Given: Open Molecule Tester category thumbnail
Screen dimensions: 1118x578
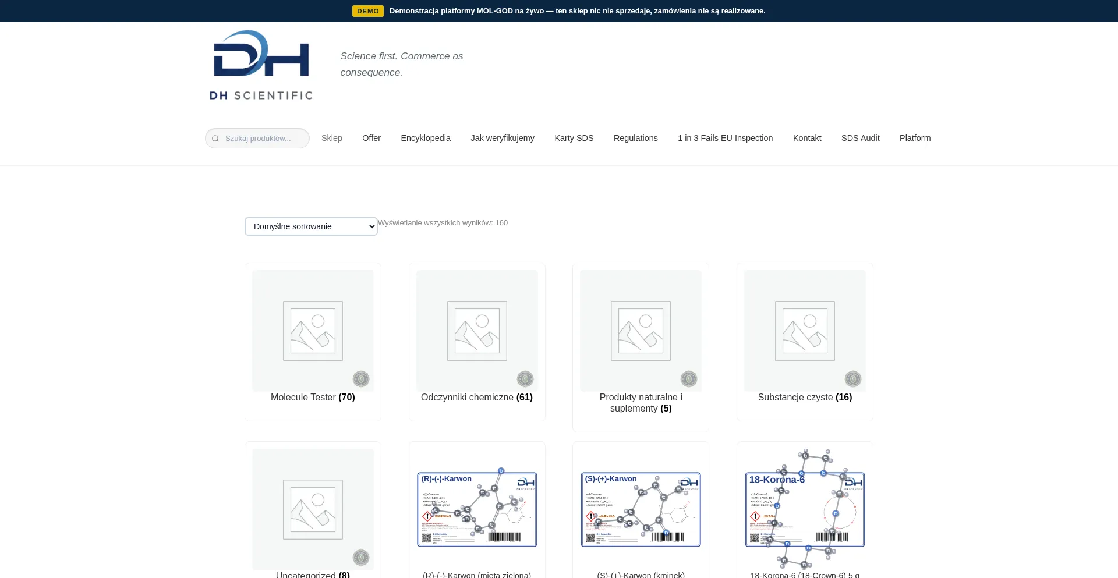Looking at the screenshot, I should [x=313, y=331].
